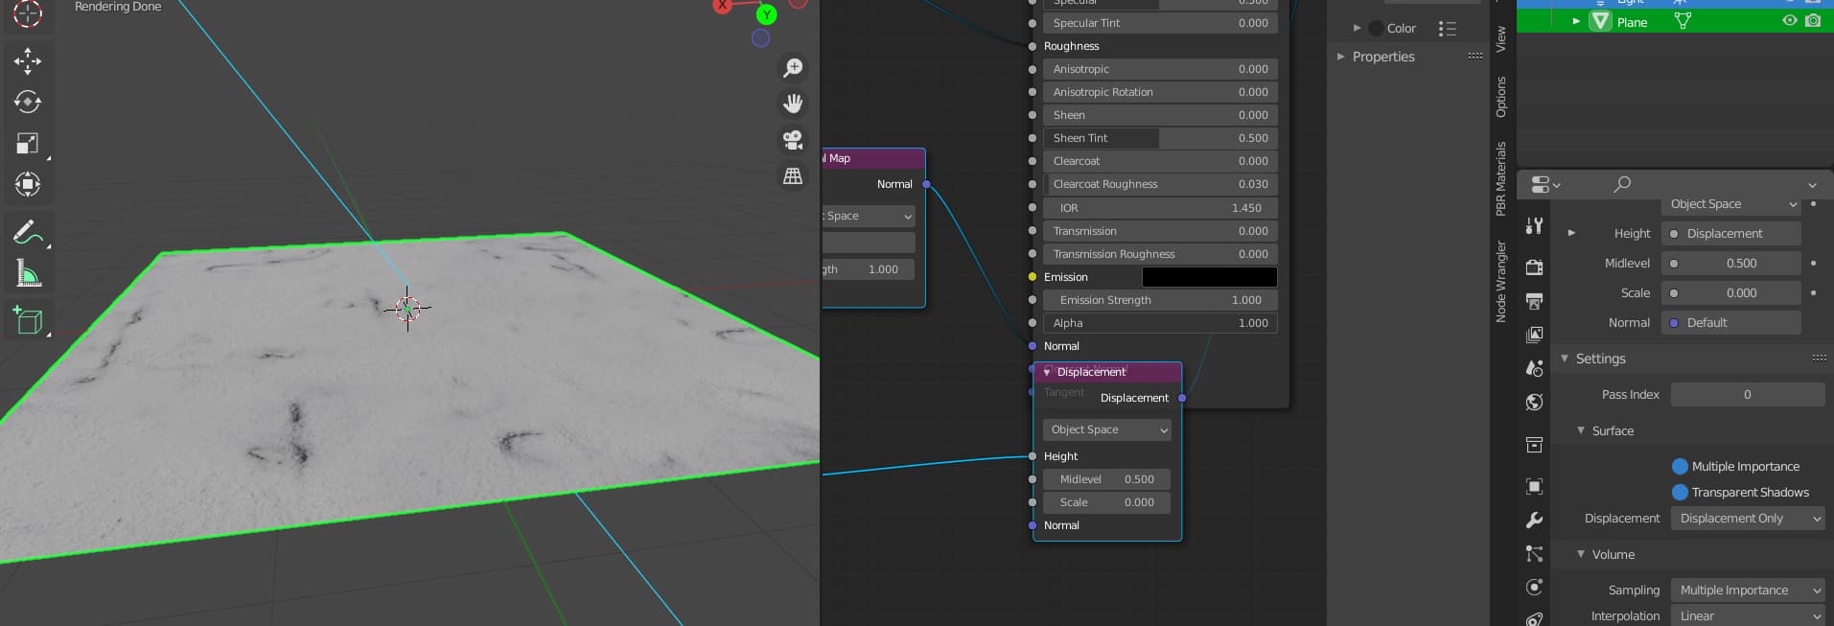Select the Annotate pencil tool
Image resolution: width=1834 pixels, height=626 pixels.
27,233
